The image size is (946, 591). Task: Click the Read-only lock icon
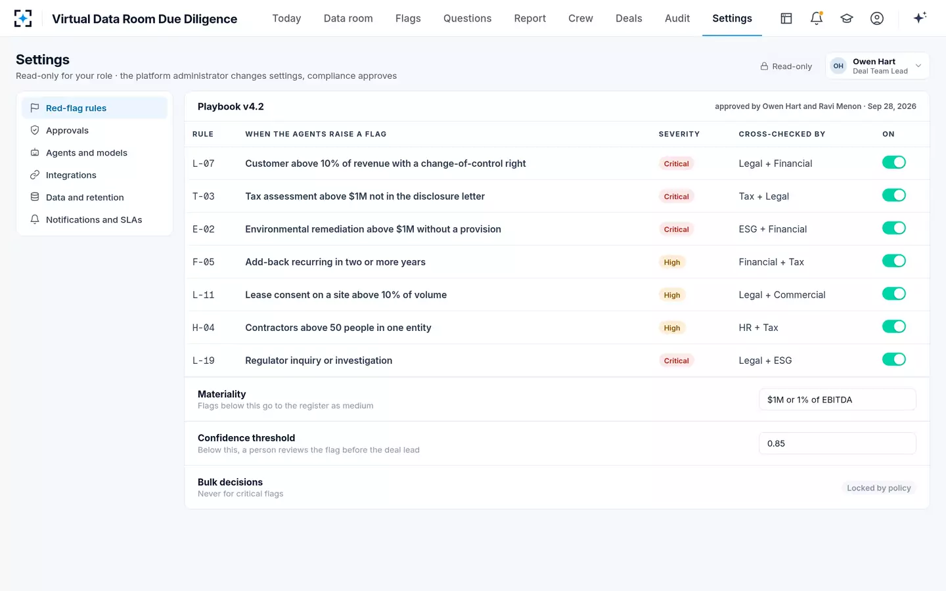point(764,66)
